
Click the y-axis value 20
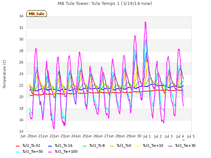click(x=21, y=97)
